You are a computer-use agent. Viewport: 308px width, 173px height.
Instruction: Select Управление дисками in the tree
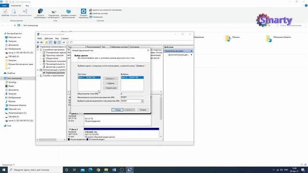coord(54,73)
